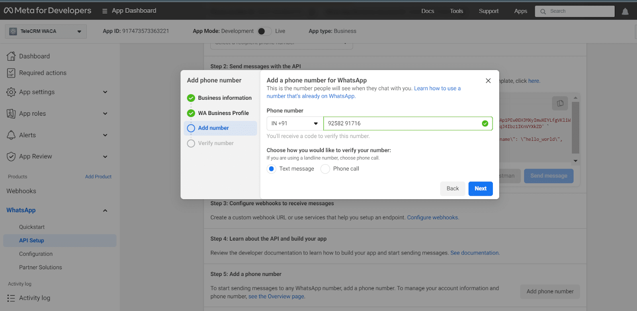This screenshot has width=637, height=311.
Task: Click the phone number input field
Action: tap(408, 123)
